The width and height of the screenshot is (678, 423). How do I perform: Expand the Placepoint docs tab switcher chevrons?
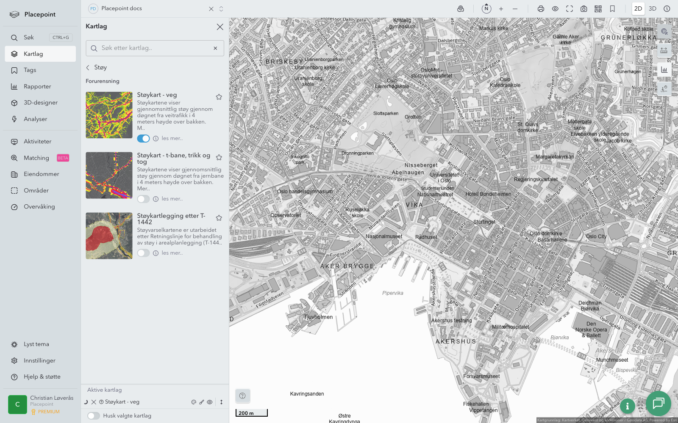221,9
